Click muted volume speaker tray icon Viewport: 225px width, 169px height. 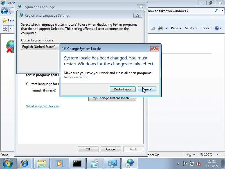pos(199,164)
